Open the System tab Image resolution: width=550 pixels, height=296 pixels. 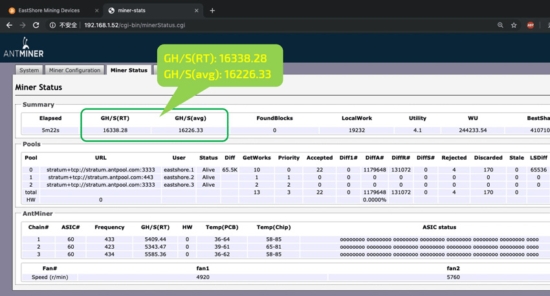(29, 70)
